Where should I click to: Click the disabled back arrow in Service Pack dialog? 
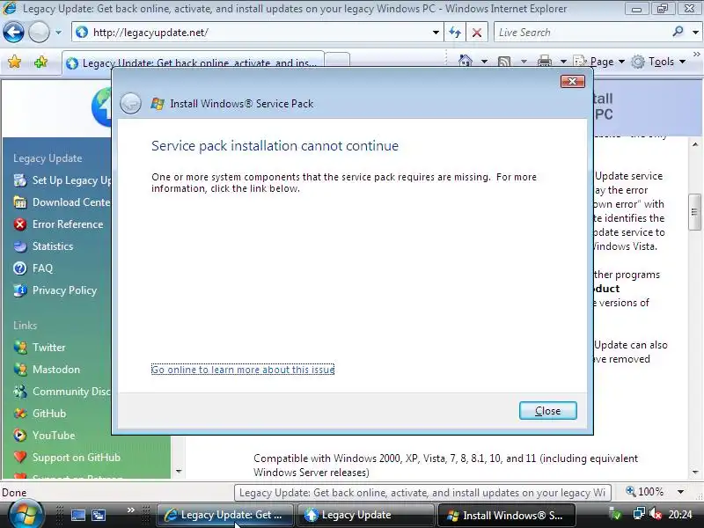pos(130,103)
